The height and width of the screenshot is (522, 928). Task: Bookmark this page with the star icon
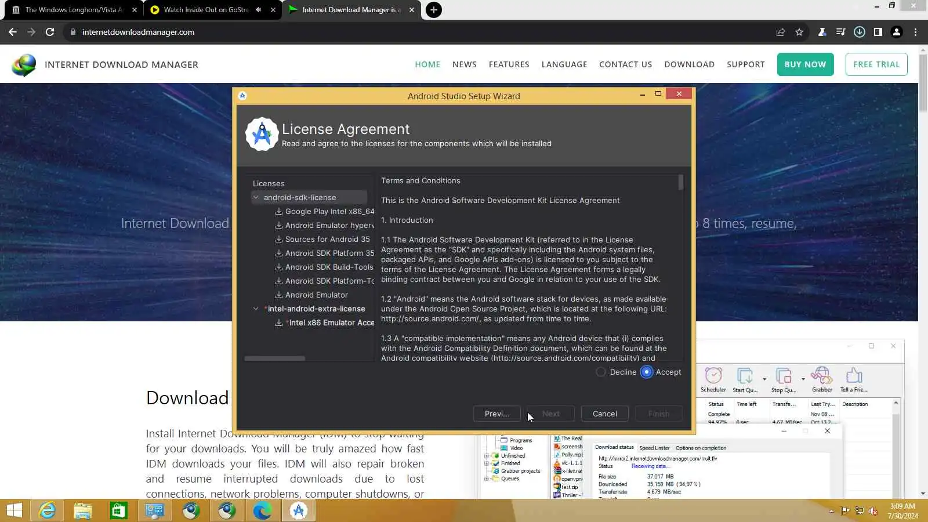click(799, 32)
